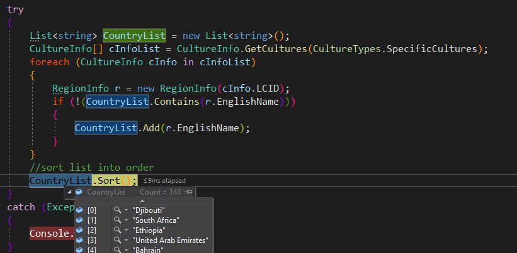This screenshot has height=253, width=517.
Task: Expand the visualizer dropdown beside "United Arab Emirates"
Action: click(x=126, y=240)
